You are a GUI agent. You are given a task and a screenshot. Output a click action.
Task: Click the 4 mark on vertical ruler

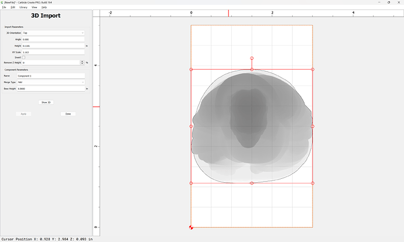96,65
